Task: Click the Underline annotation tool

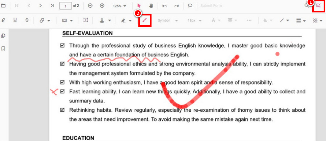Action: point(15,20)
